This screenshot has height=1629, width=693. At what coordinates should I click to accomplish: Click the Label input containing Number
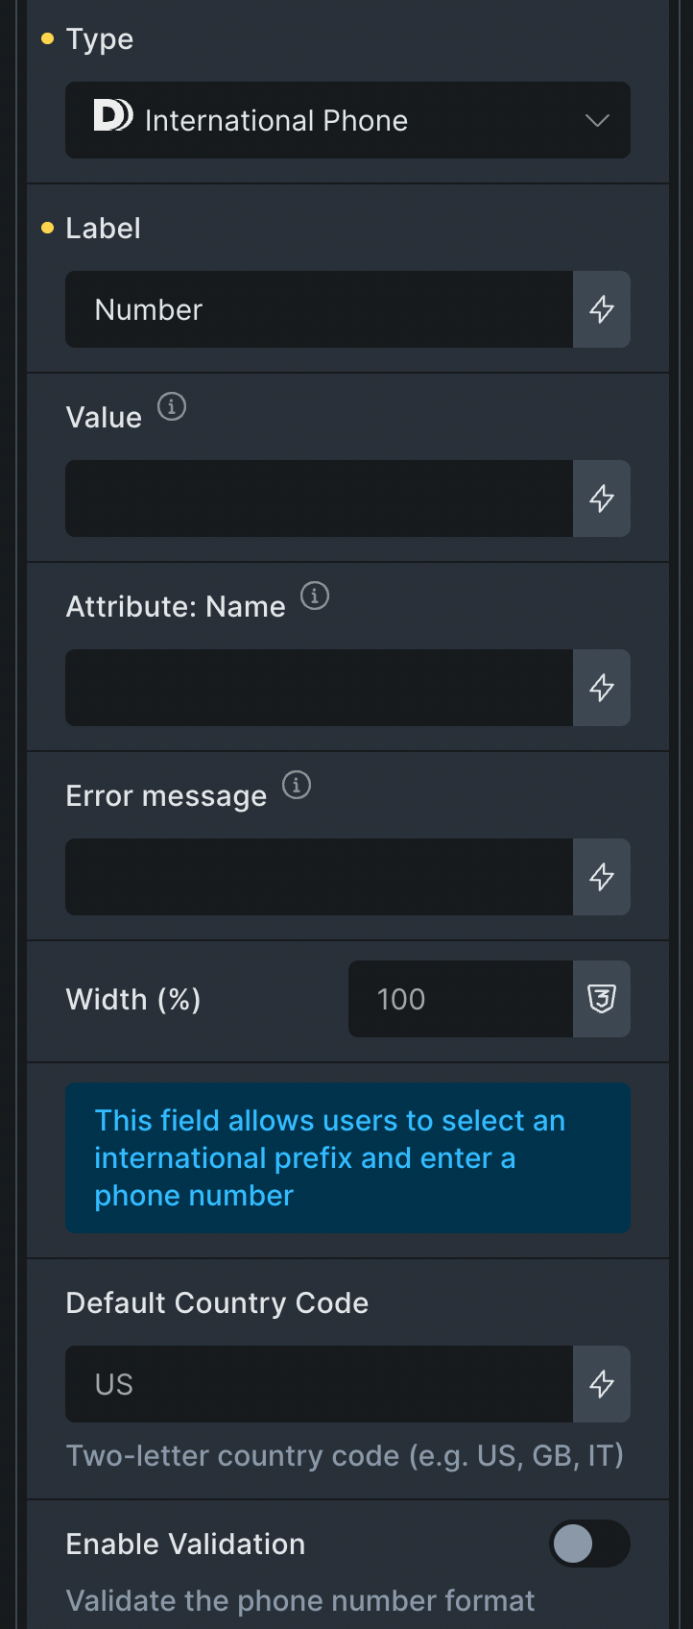coord(319,309)
